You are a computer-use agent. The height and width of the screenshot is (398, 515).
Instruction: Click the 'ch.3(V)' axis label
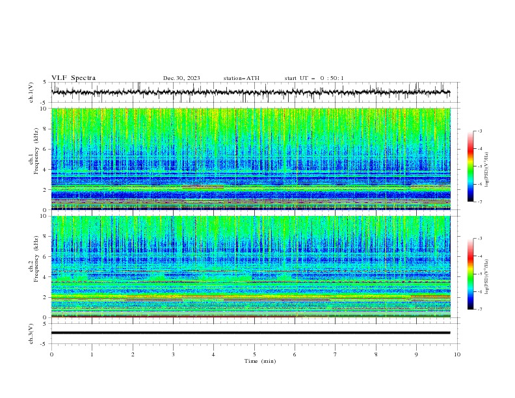tap(31, 334)
